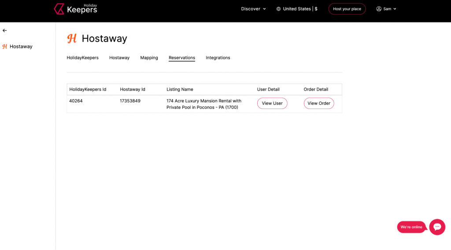Click the 174 Acre Luxury Mansion listing name
Viewport: 451px width, 250px height.
pyautogui.click(x=204, y=104)
